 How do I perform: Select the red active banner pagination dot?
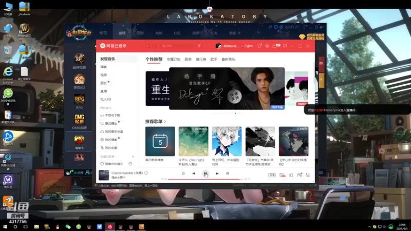coord(235,113)
